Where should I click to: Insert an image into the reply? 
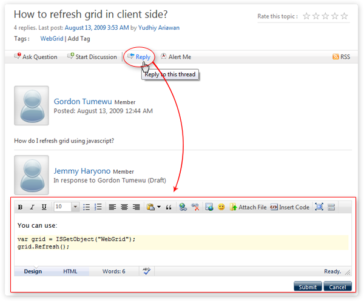point(209,207)
